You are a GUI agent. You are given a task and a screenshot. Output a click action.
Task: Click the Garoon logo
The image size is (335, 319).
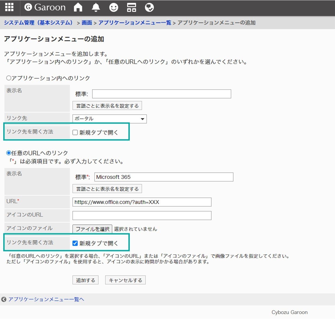[x=45, y=7]
